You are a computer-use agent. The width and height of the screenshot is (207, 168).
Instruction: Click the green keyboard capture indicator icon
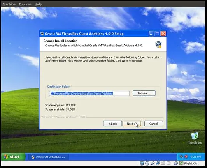click(x=181, y=163)
